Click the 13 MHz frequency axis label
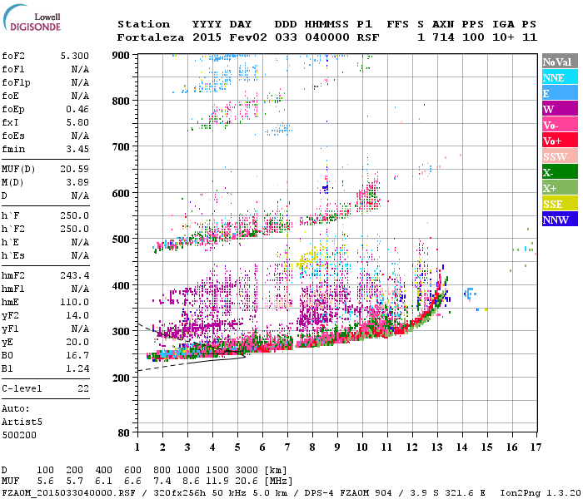Viewport: 583px width, 499px height. [x=437, y=447]
